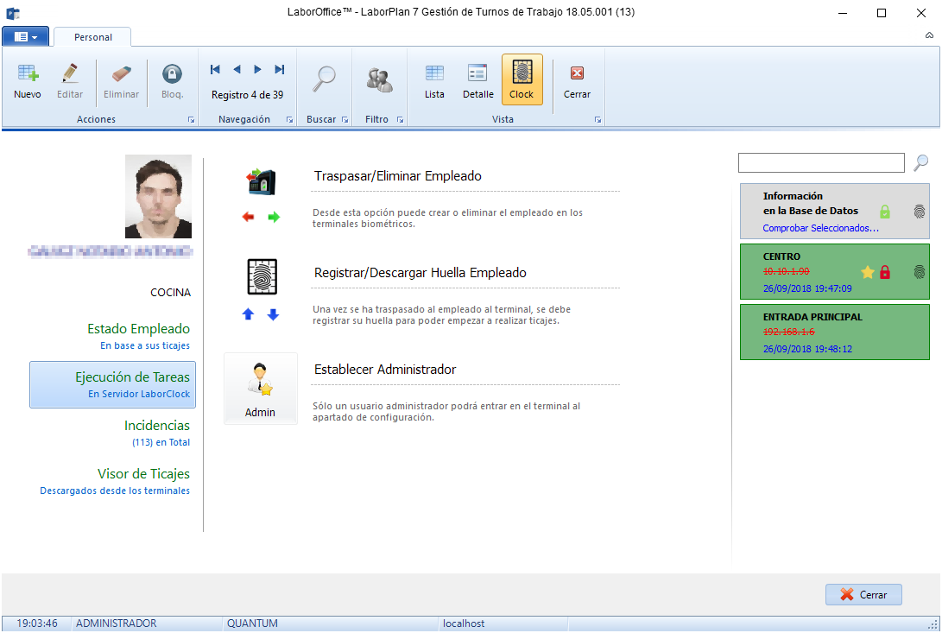
Task: Click Establecer Administrador heading
Action: [385, 370]
